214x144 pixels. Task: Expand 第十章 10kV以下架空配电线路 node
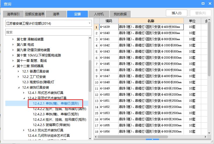point(13,55)
